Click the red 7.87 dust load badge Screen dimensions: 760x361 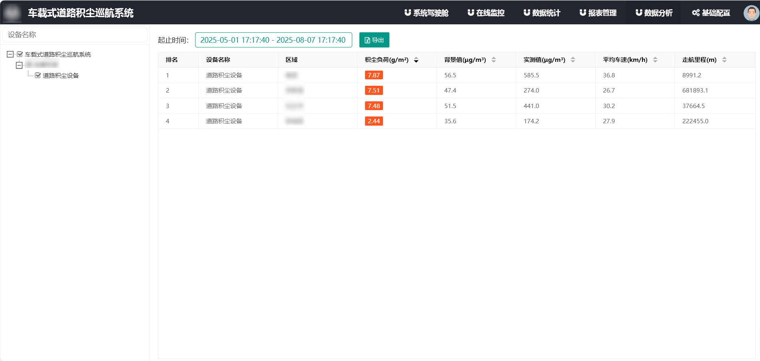coord(374,75)
